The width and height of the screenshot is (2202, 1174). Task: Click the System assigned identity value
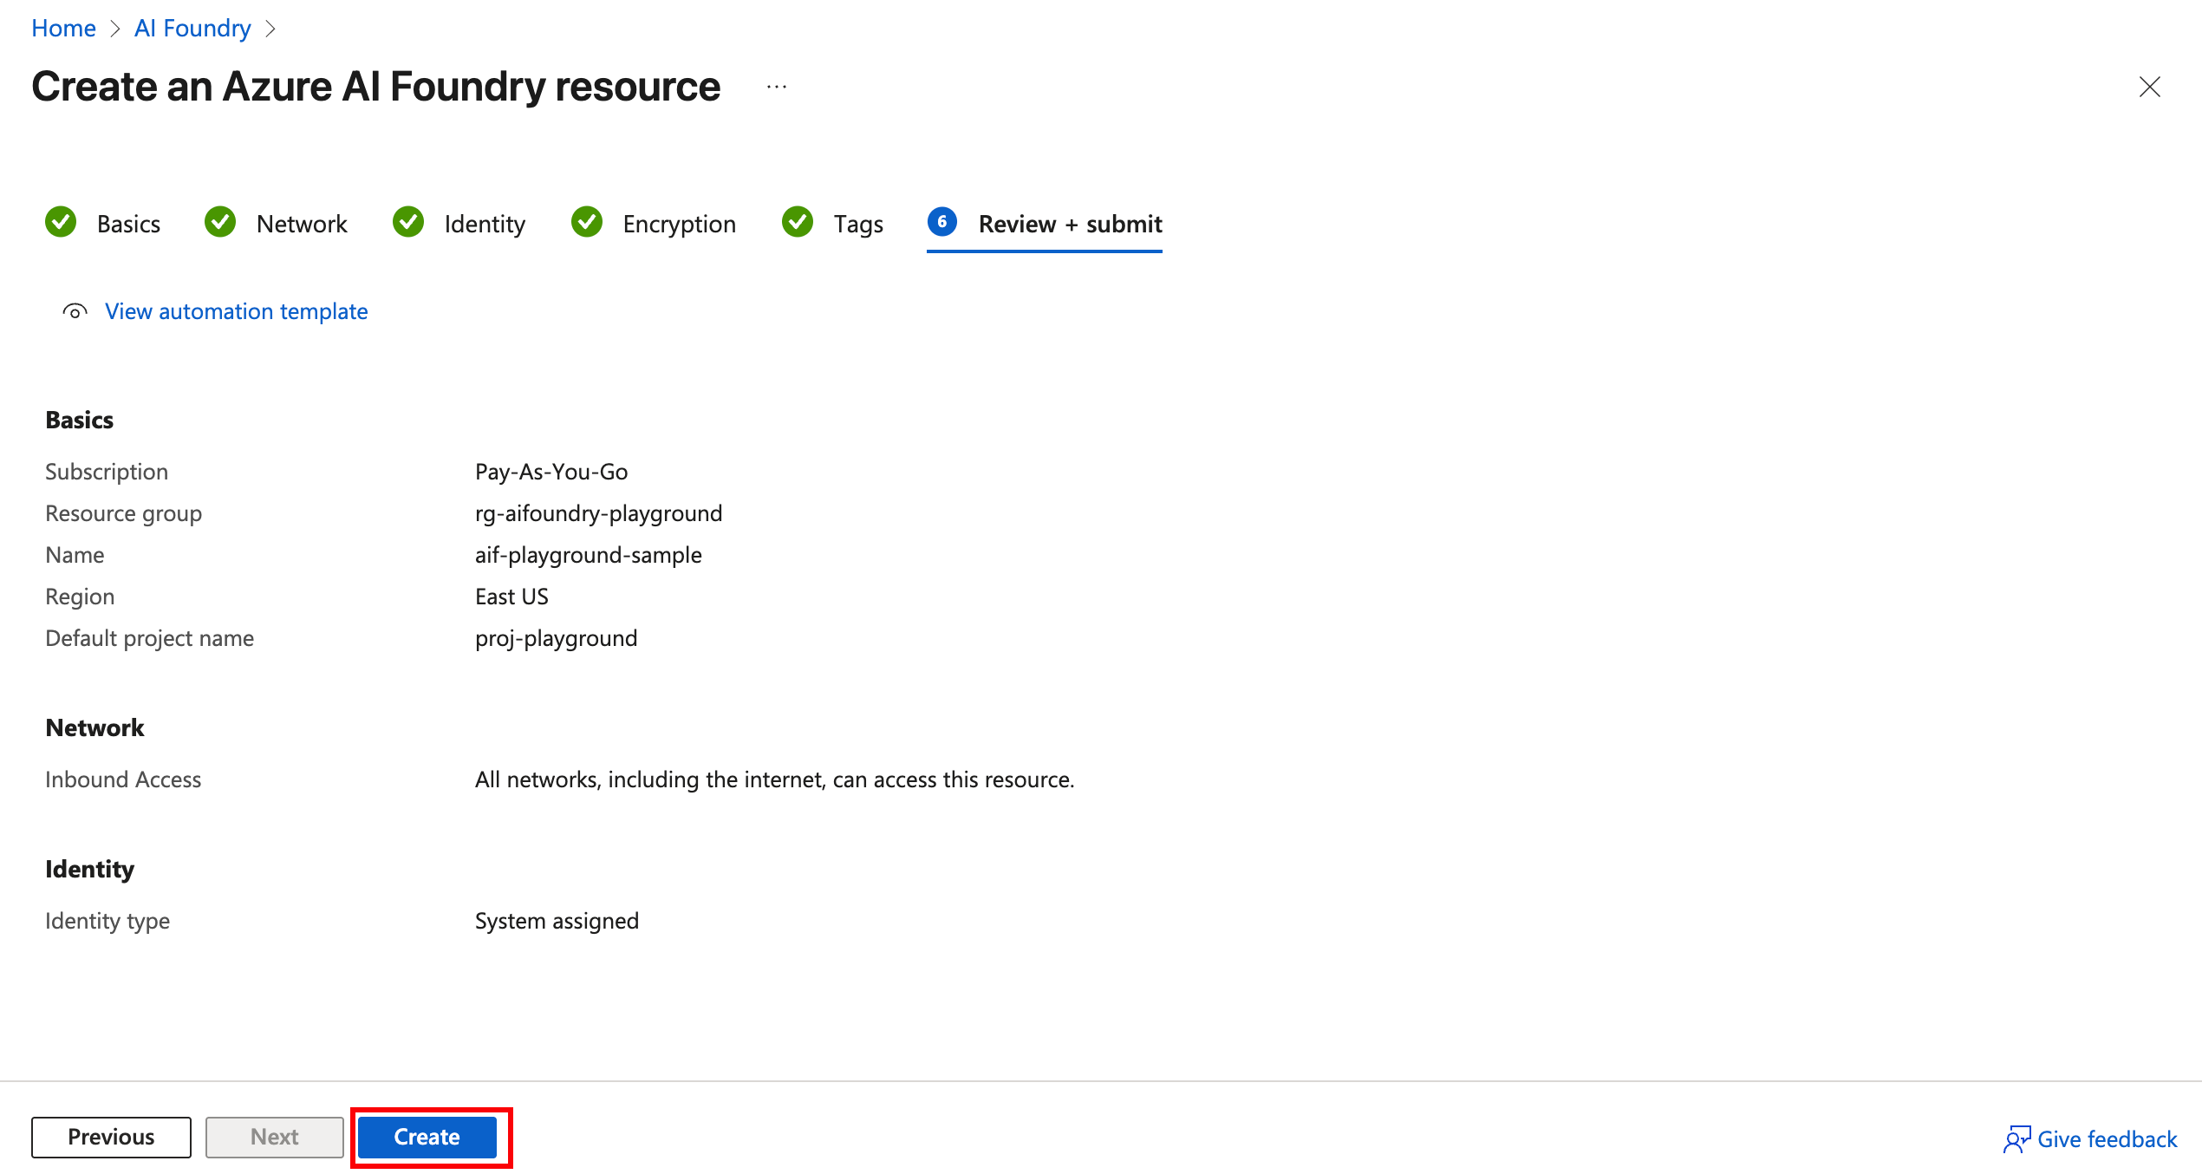click(x=557, y=921)
